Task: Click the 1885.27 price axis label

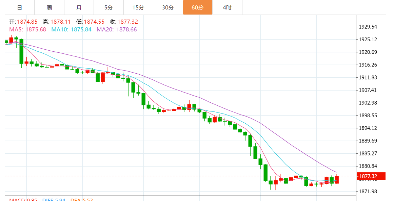Action: coord(368,153)
